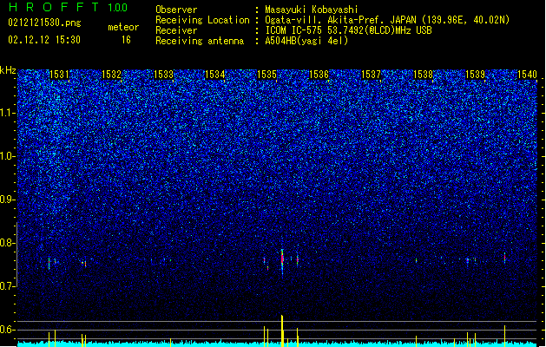Click the 0.9 kHz axis label
The height and width of the screenshot is (347, 546).
tap(8, 200)
